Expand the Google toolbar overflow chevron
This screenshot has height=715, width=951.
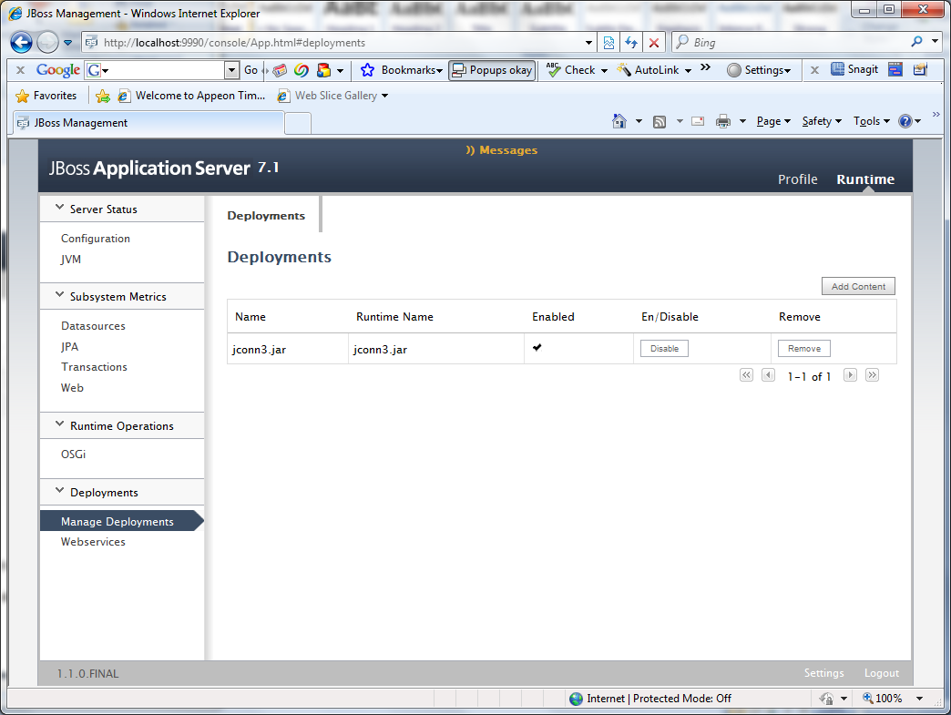(705, 67)
